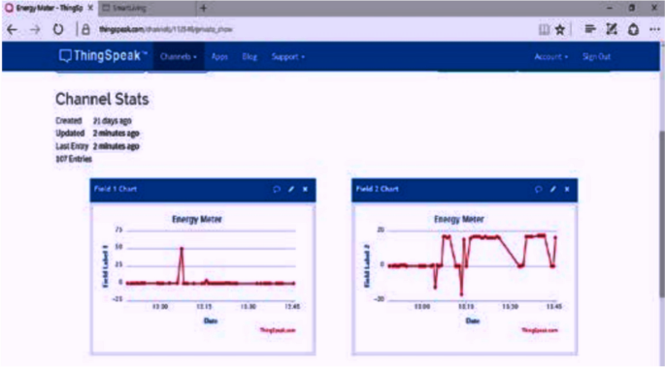Edit Field 2 Chart pencil icon
This screenshot has height=367, width=665.
552,189
